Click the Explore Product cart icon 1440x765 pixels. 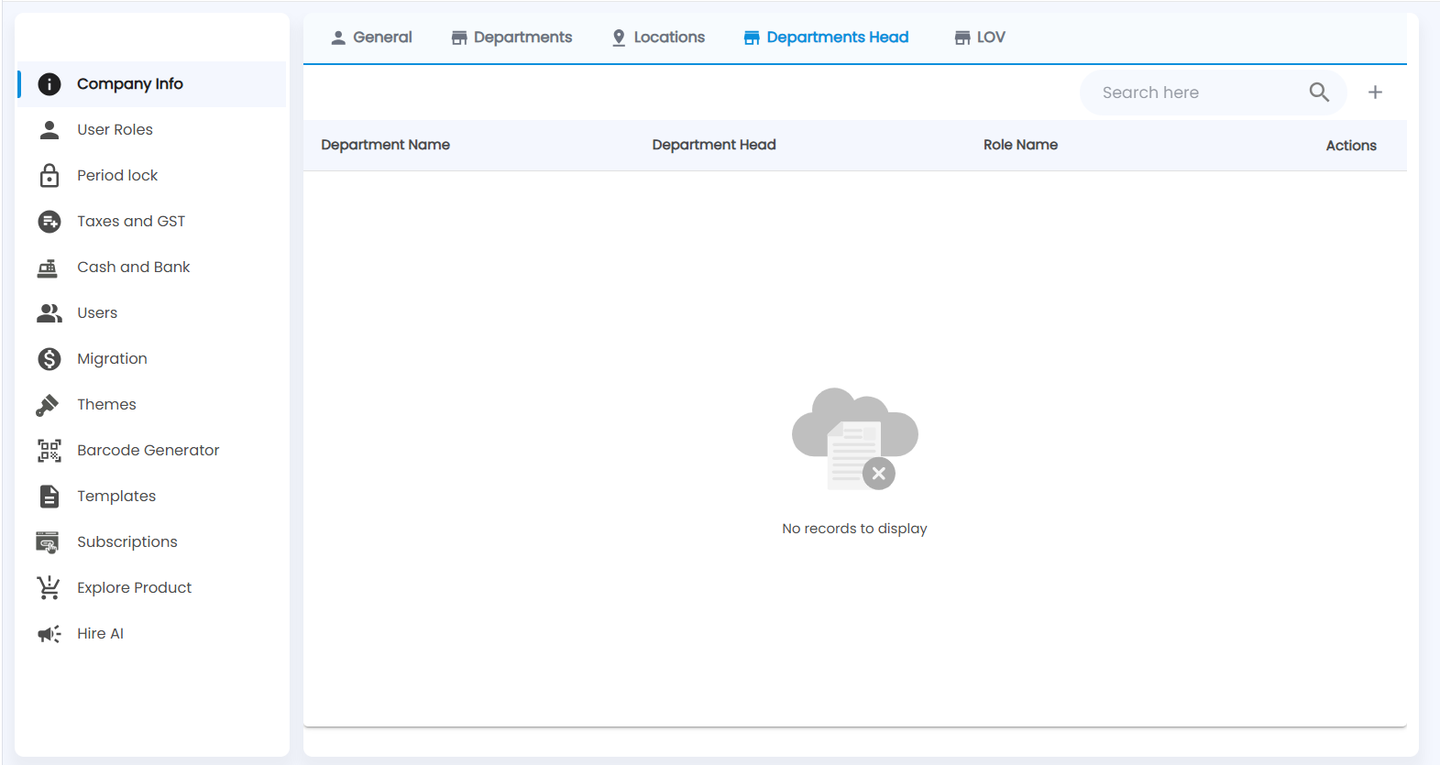[x=49, y=588]
